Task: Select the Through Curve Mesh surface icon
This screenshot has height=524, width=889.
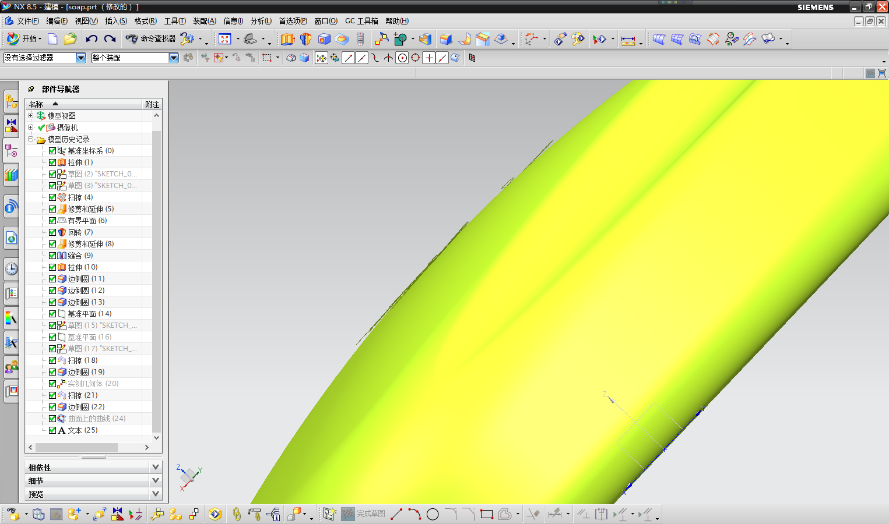Action: (677, 39)
